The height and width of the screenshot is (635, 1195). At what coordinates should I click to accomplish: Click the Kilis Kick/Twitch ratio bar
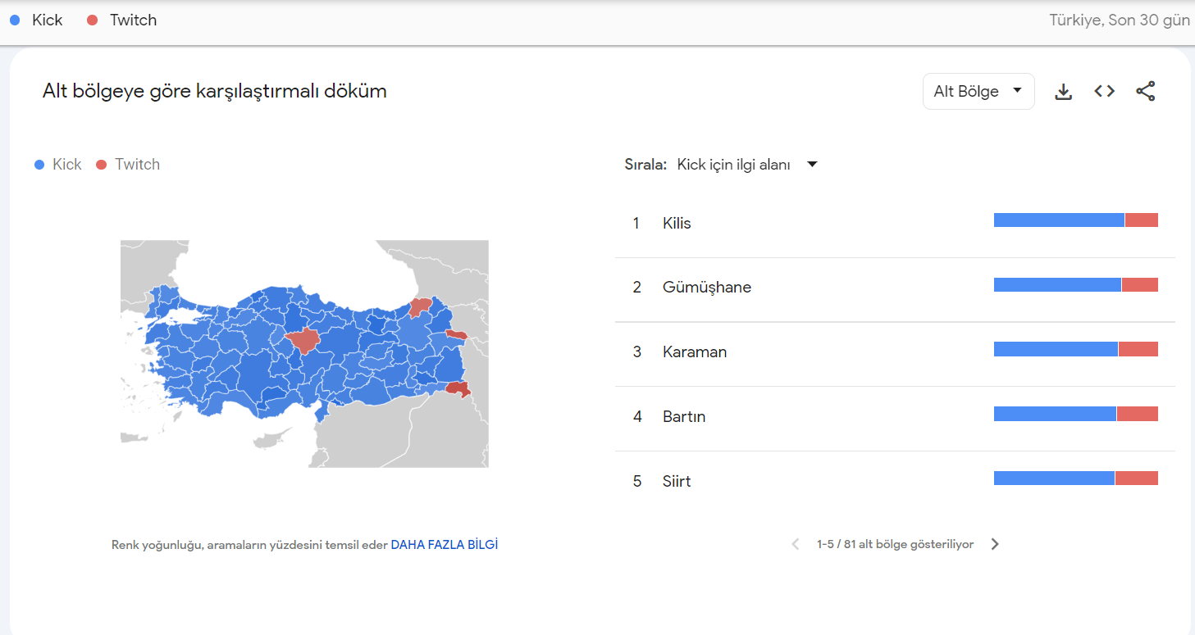[x=1075, y=220]
